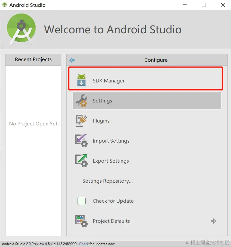Click the Settings wrench and gear icon
The image size is (231, 247).
[x=81, y=101]
